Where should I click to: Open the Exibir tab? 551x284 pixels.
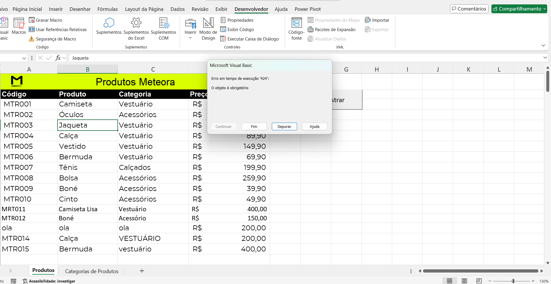pyautogui.click(x=221, y=9)
